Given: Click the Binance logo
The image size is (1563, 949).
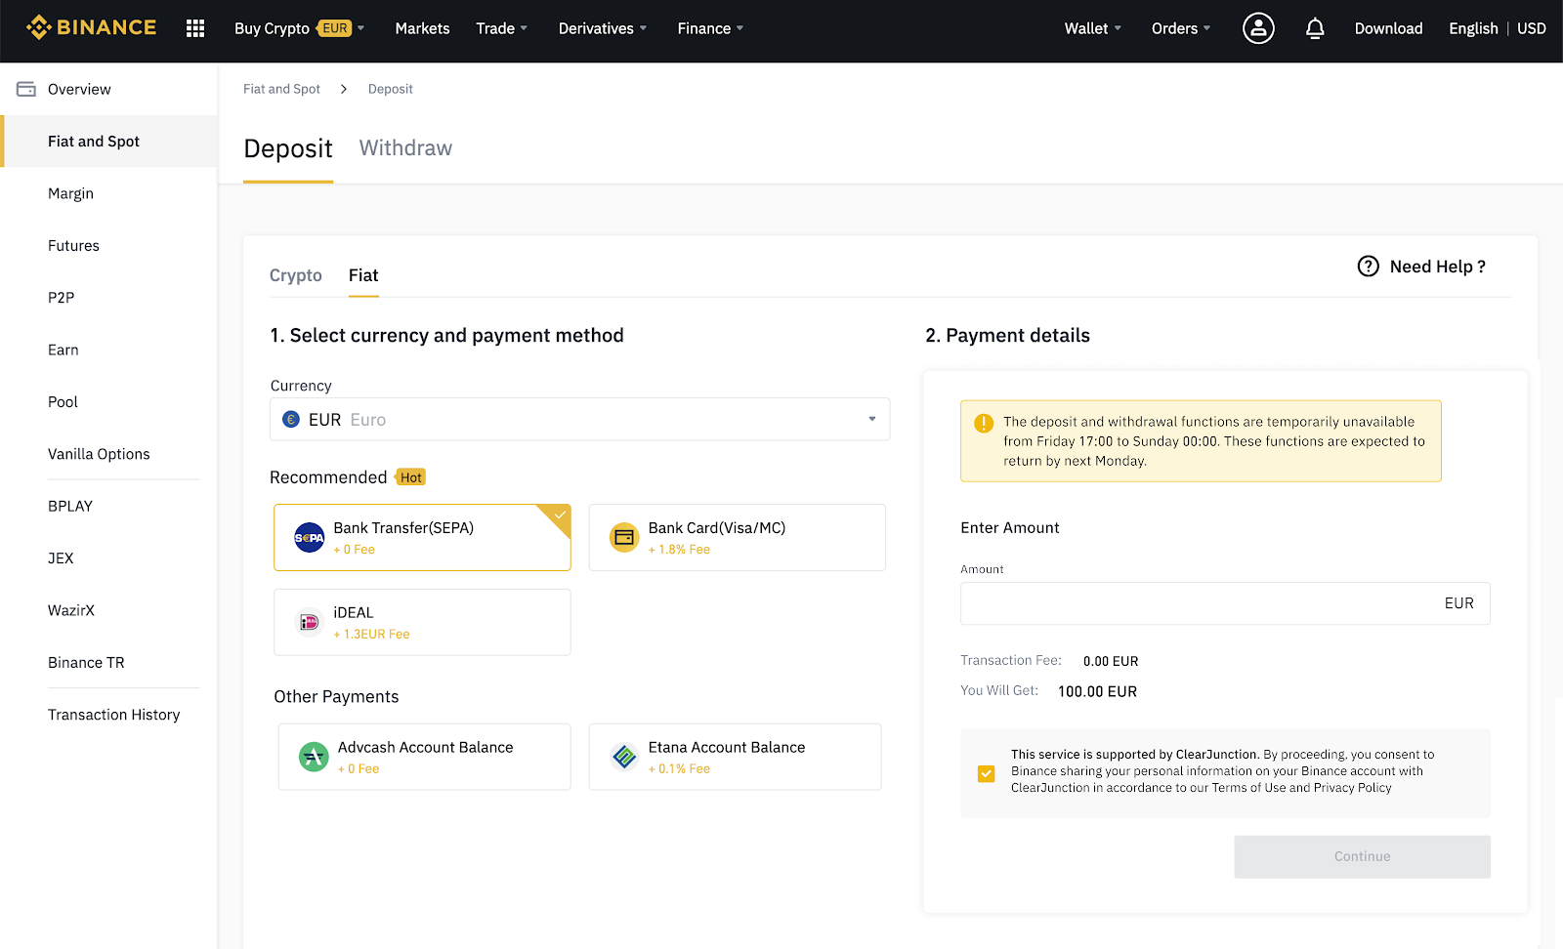Looking at the screenshot, I should pos(92,27).
